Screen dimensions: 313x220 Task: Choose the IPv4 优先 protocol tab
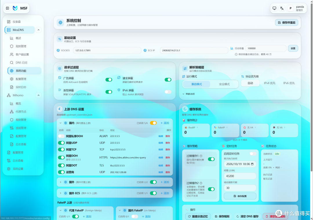(x=270, y=83)
